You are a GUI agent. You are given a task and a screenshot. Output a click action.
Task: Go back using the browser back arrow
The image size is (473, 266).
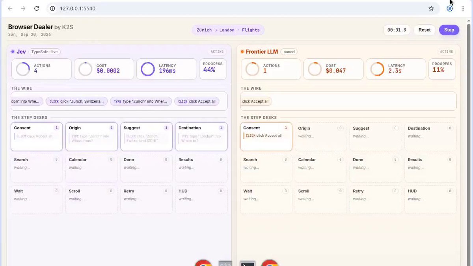[10, 8]
